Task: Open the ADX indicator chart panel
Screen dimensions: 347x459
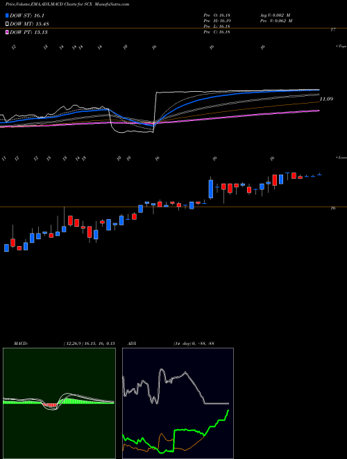Action: click(178, 403)
